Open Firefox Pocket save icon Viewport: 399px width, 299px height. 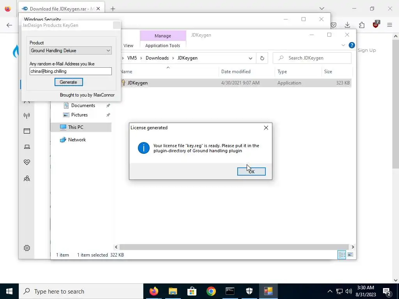coord(334,25)
